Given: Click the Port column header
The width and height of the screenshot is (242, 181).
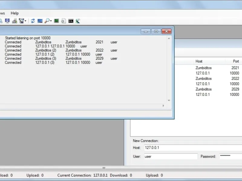Looking at the screenshot, I should pos(236,61).
